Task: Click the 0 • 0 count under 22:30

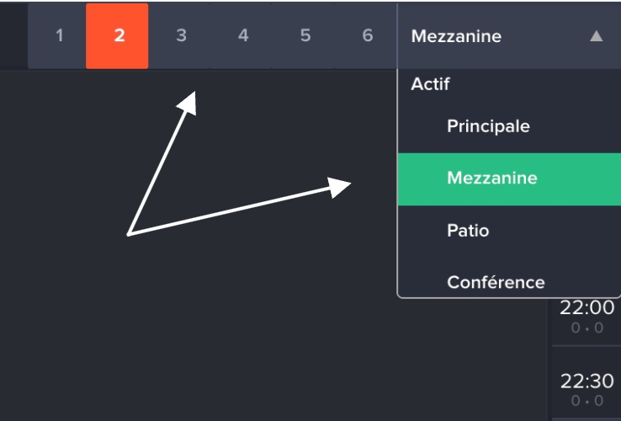Action: click(x=586, y=402)
